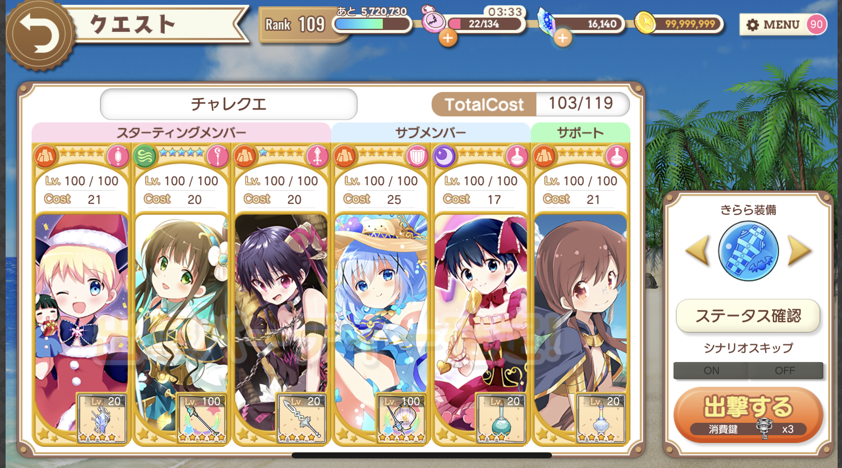
Task: Select the サポート header
Action: (580, 132)
